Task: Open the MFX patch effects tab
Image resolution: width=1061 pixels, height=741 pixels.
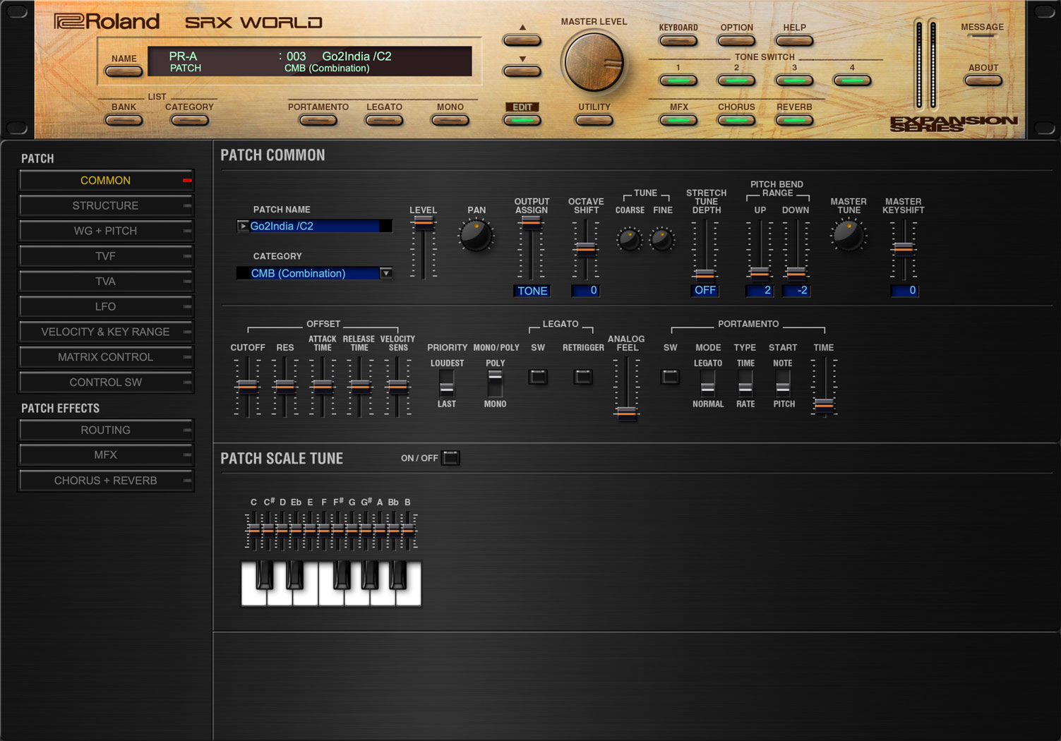Action: [106, 455]
